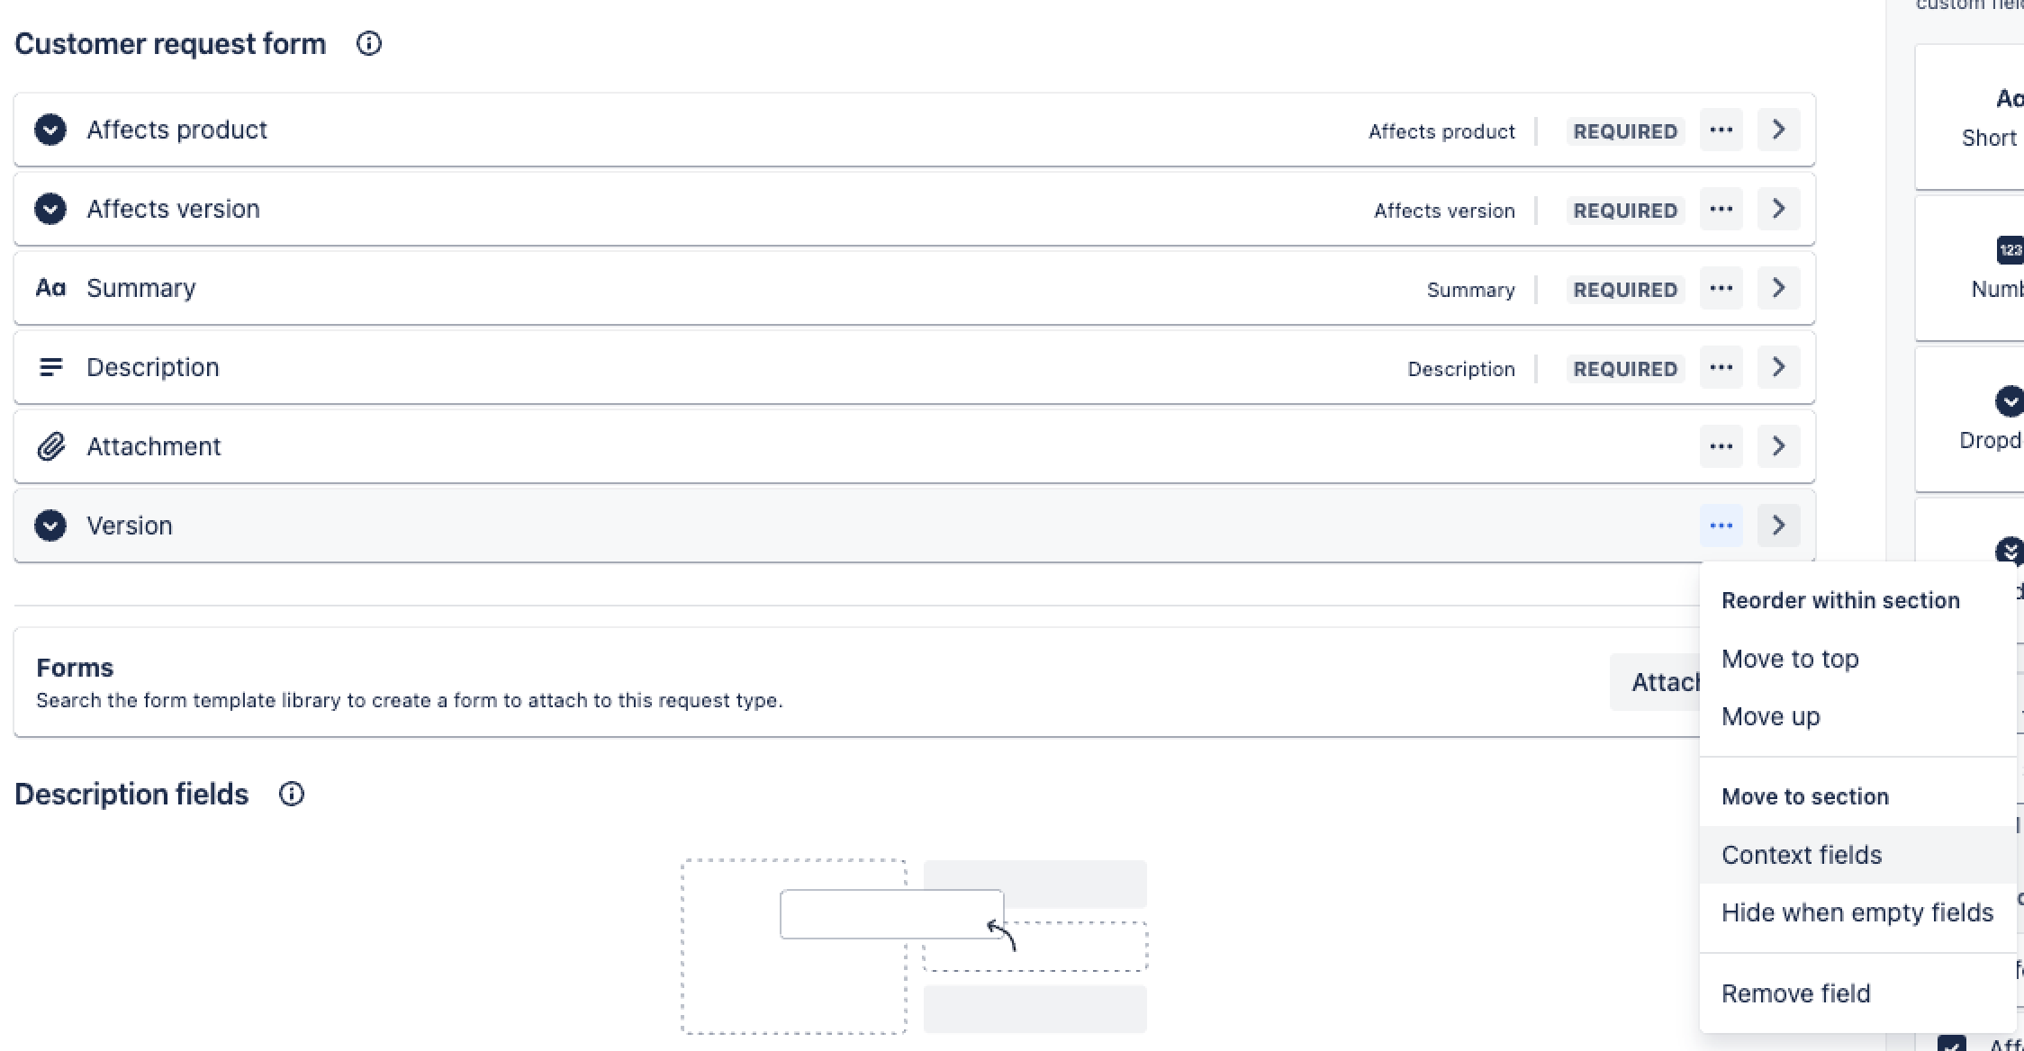Select Remove field in the menu
This screenshot has width=2024, height=1051.
pos(1795,993)
